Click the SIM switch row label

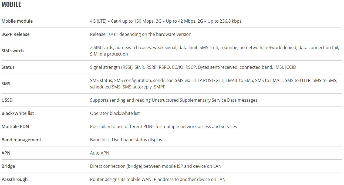tap(13, 51)
